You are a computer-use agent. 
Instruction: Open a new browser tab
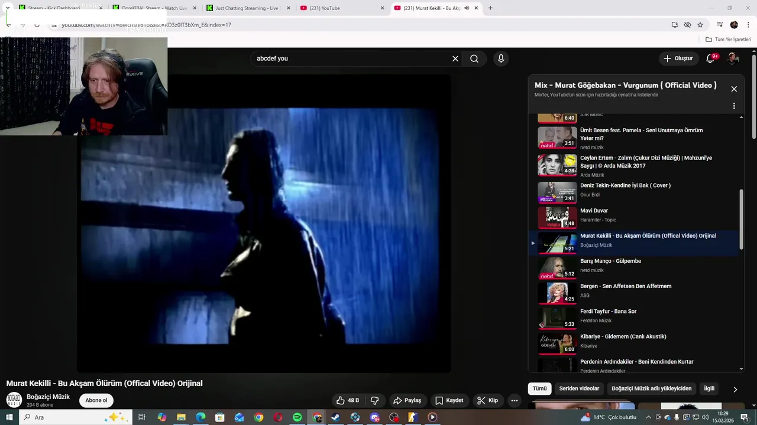490,8
